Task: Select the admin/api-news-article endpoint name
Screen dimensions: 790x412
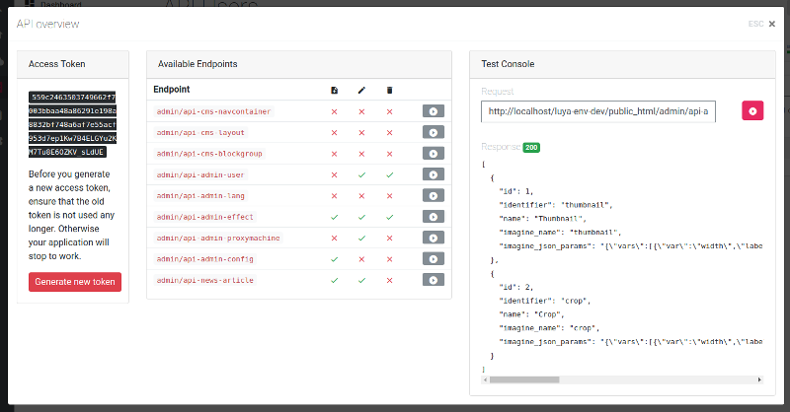Action: (x=205, y=281)
